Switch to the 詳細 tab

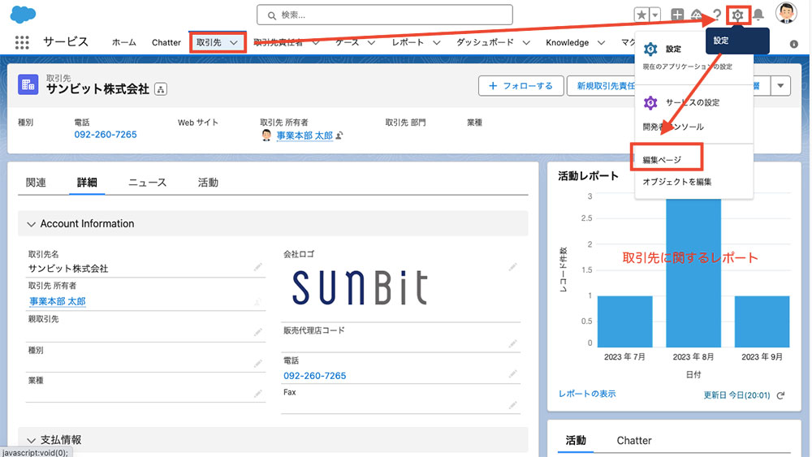[x=87, y=182]
